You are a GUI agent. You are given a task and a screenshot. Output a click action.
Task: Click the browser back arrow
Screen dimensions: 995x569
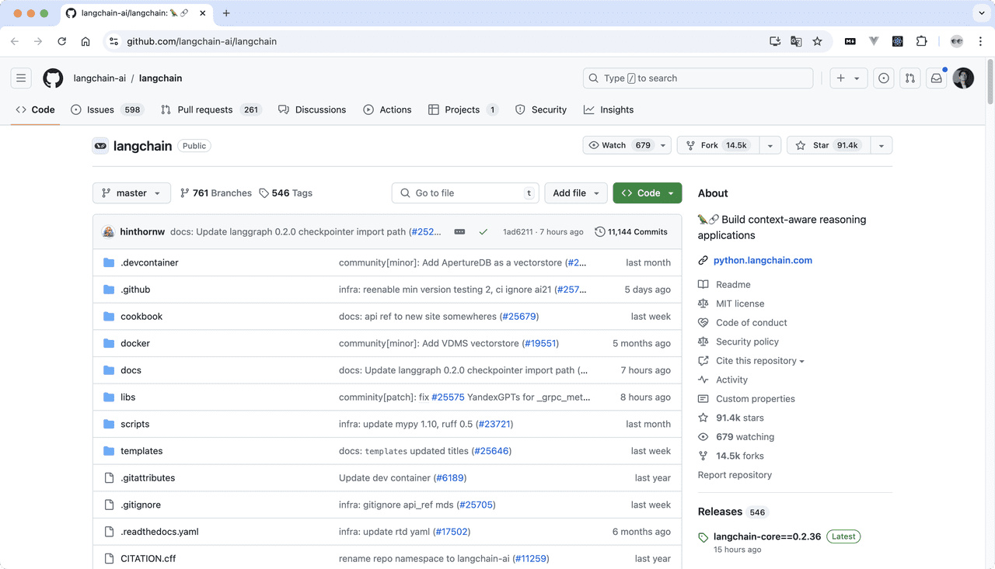(14, 41)
